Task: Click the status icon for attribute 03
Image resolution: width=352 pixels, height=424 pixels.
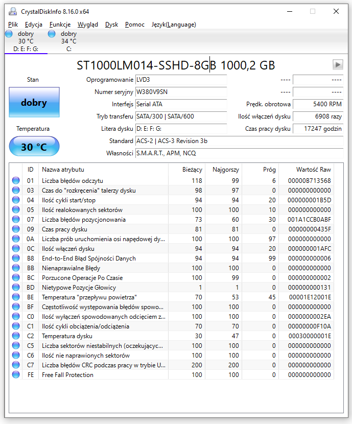Action: (16, 190)
